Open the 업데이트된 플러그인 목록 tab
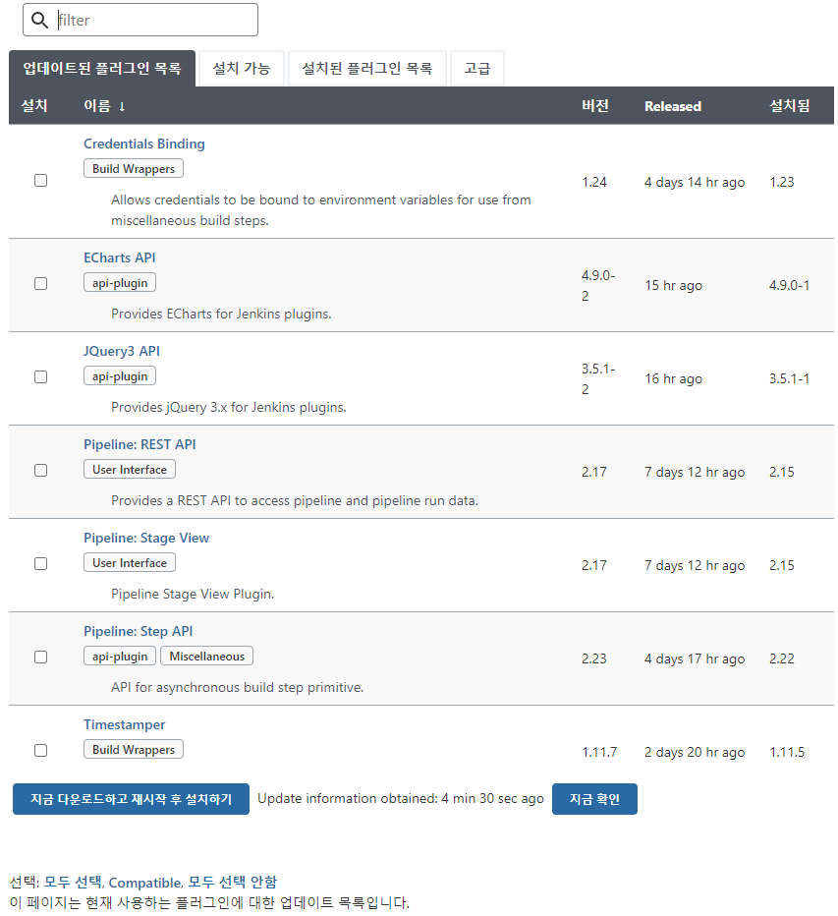Viewport: 838px width, 916px height. pyautogui.click(x=102, y=69)
